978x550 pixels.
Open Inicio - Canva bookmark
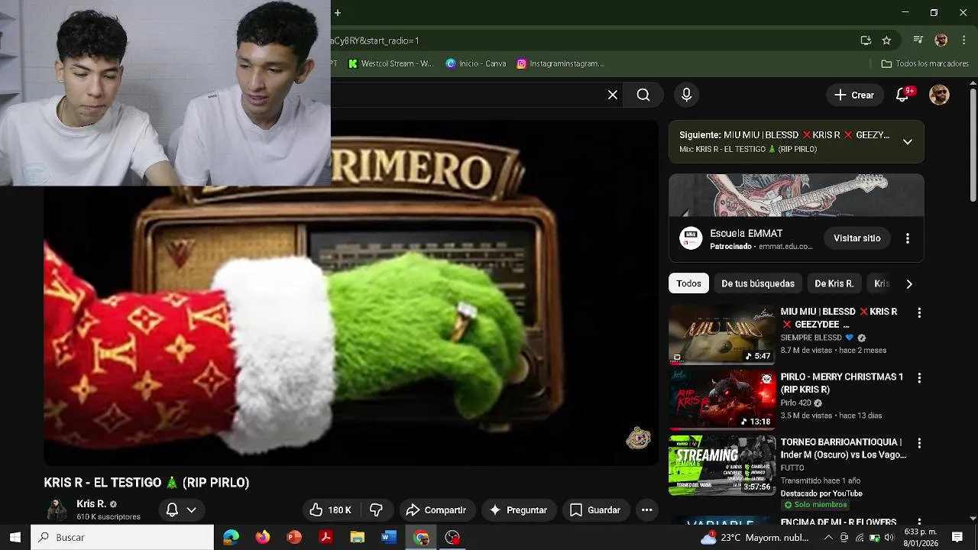(x=476, y=63)
